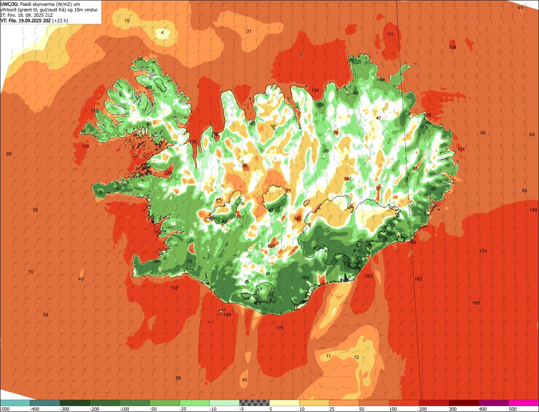
Task: Click the map value '162'
Action: 418,279
